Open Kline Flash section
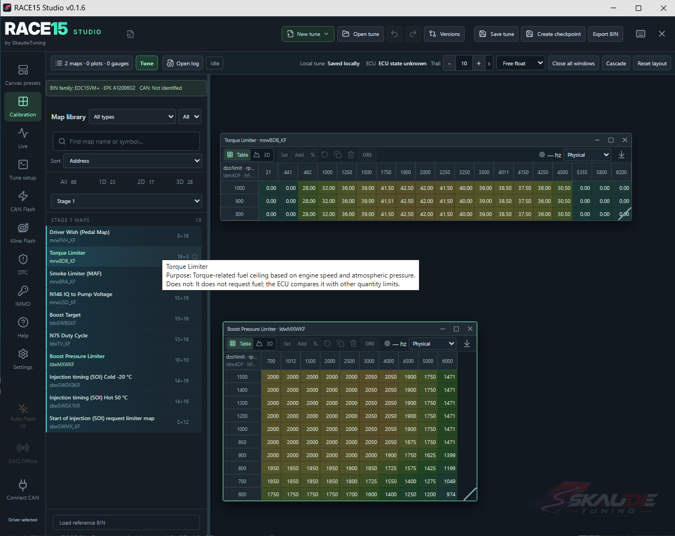Image resolution: width=675 pixels, height=536 pixels. click(23, 233)
